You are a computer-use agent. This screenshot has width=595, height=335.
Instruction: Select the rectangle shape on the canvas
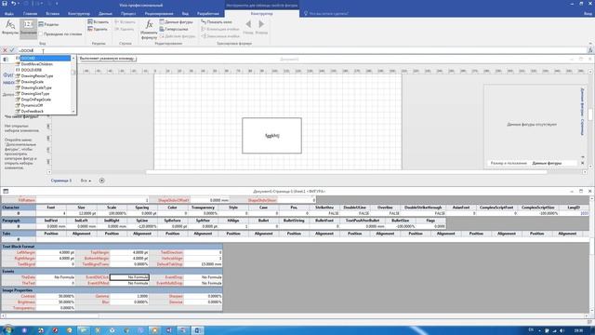coord(271,136)
